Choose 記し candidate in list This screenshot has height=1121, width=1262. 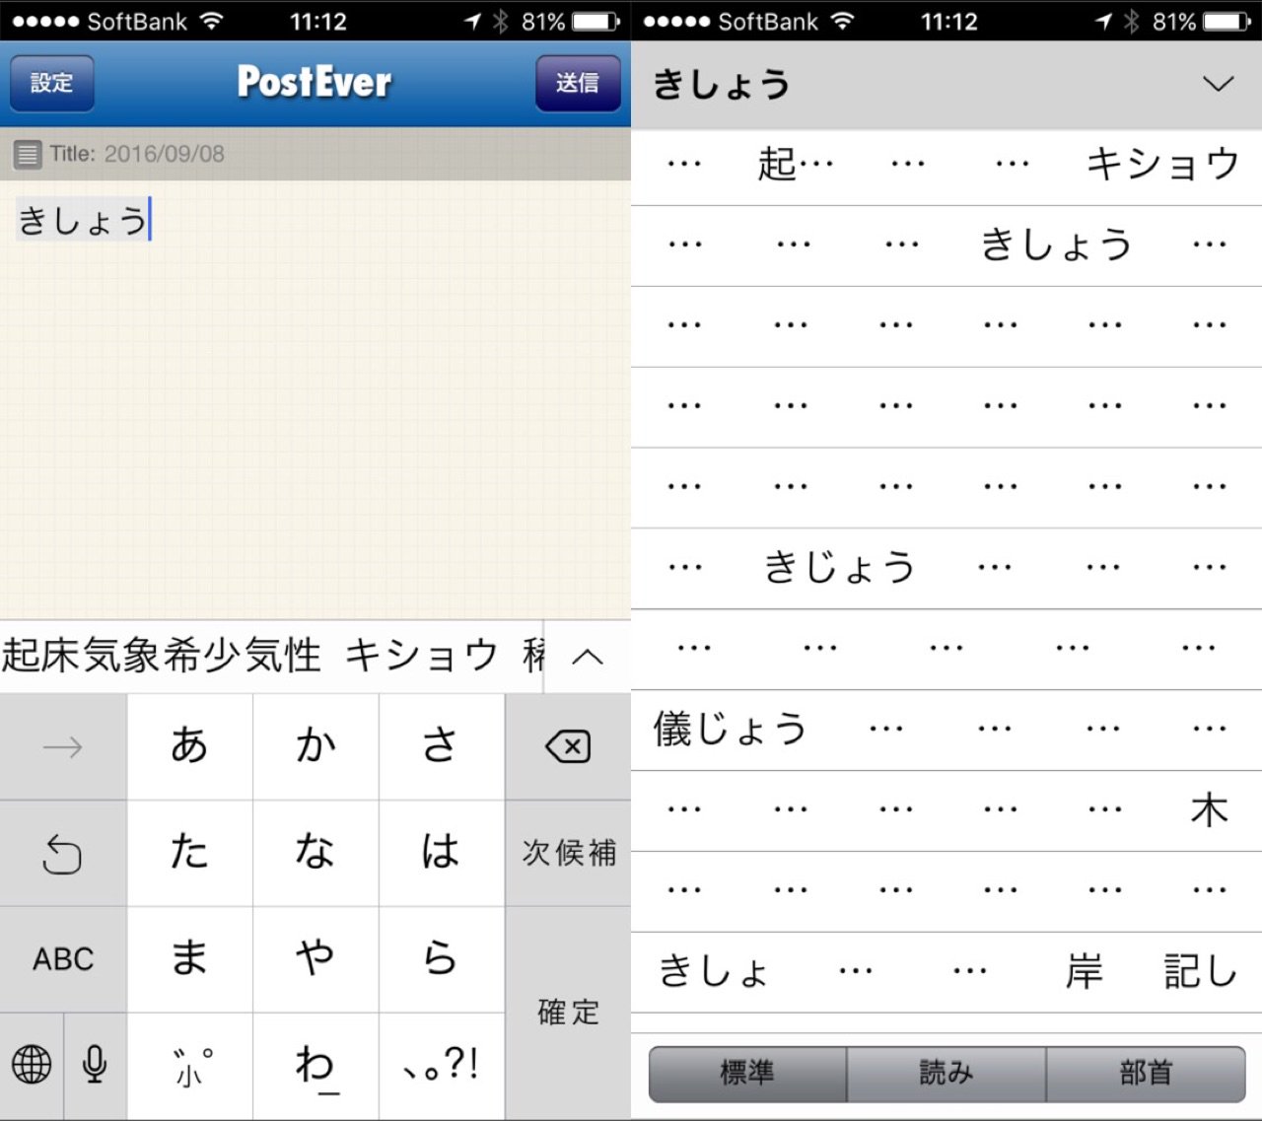point(1200,972)
